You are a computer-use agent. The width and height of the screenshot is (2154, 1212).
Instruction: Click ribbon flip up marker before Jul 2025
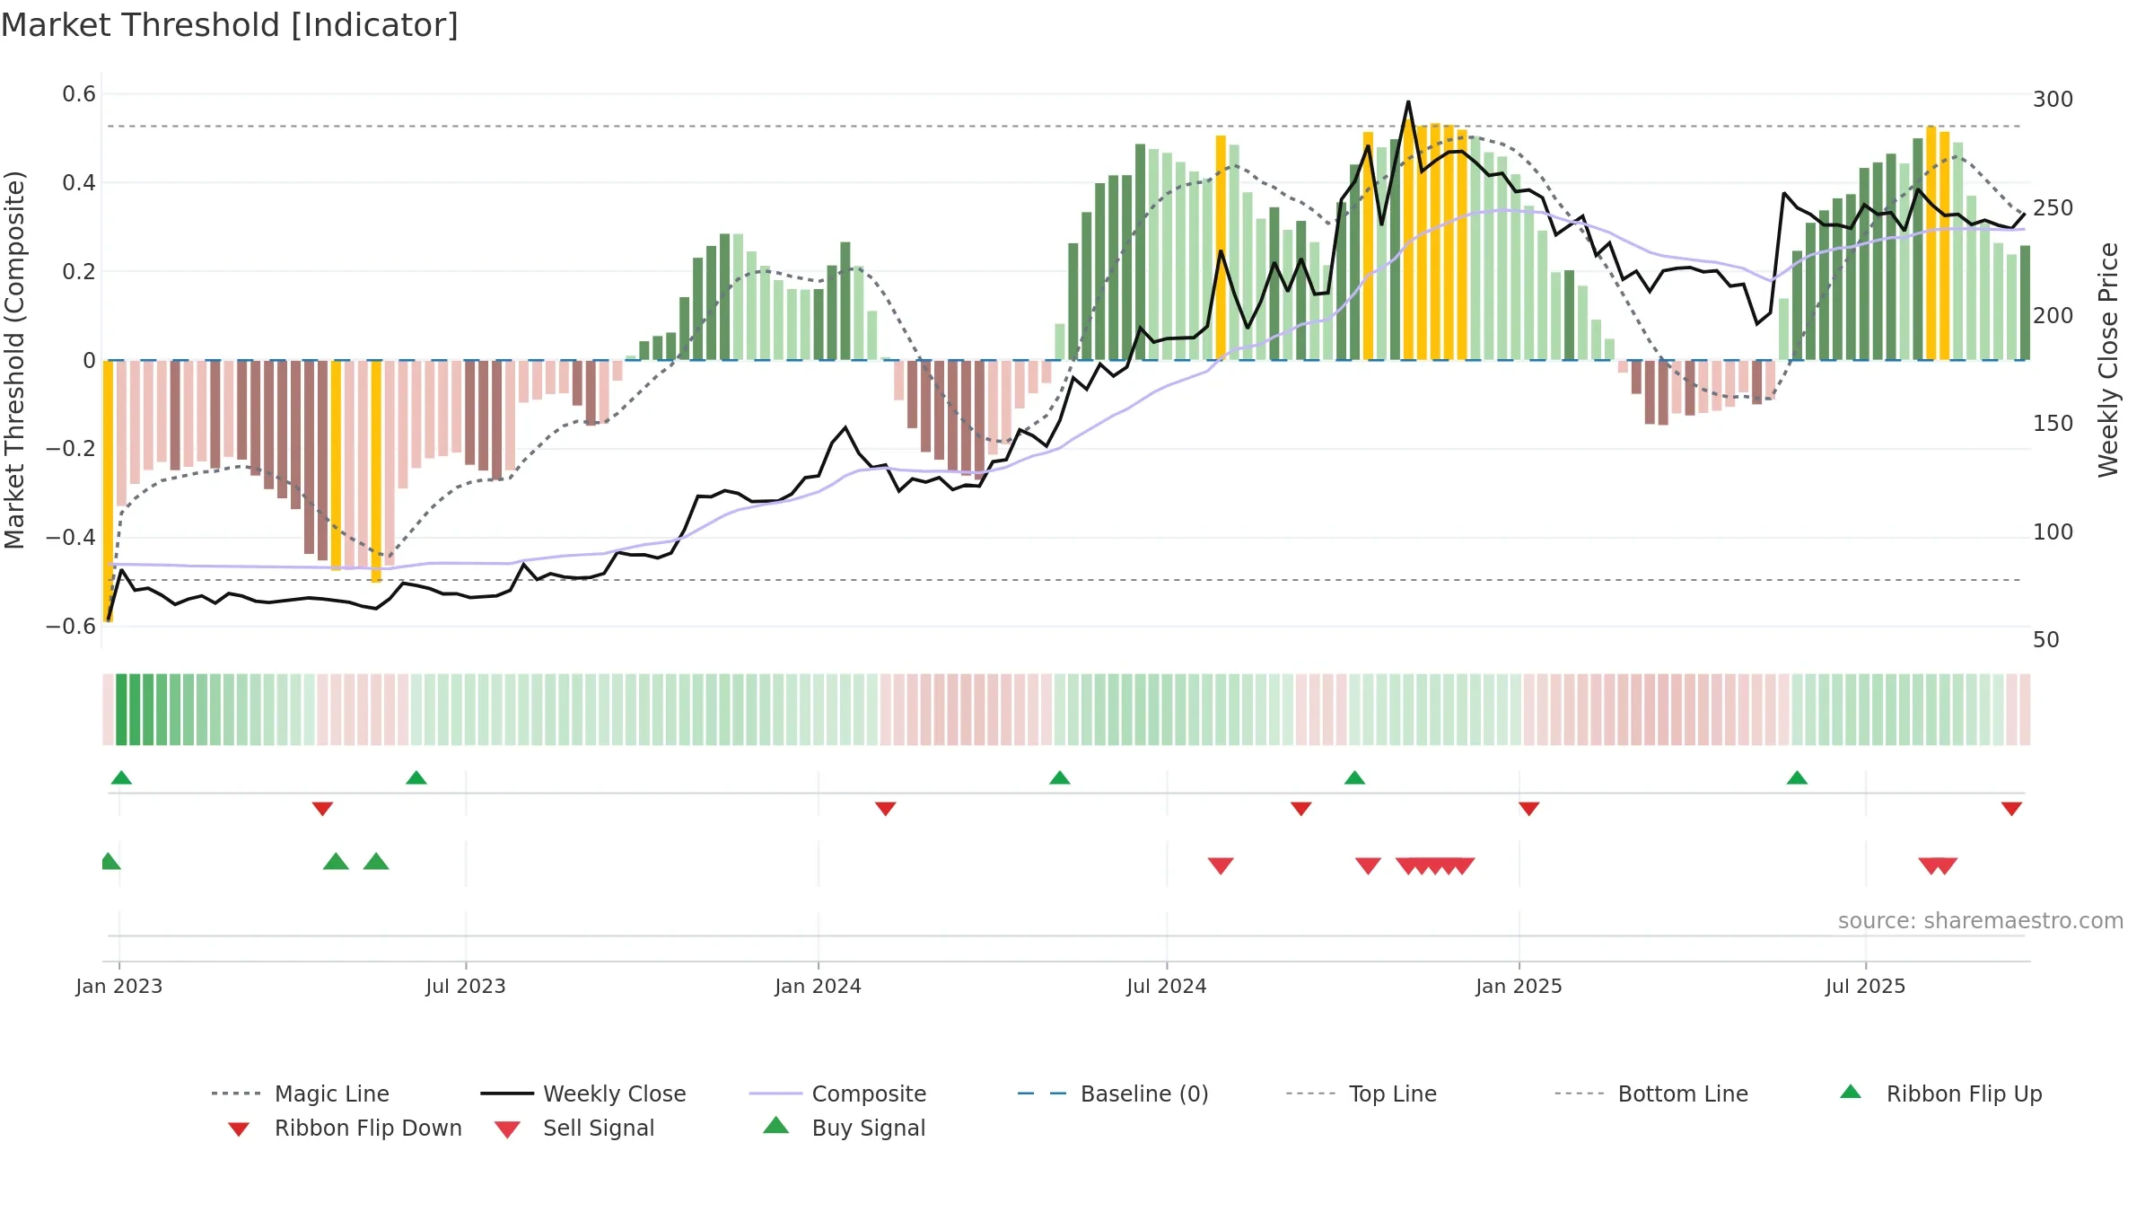(1797, 777)
